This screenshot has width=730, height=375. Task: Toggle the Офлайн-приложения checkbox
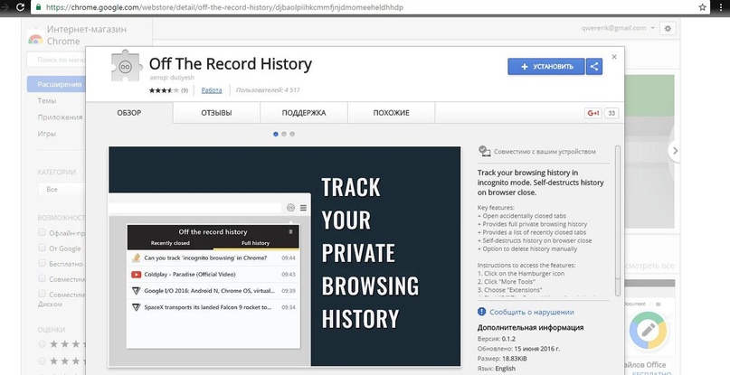[x=42, y=233]
